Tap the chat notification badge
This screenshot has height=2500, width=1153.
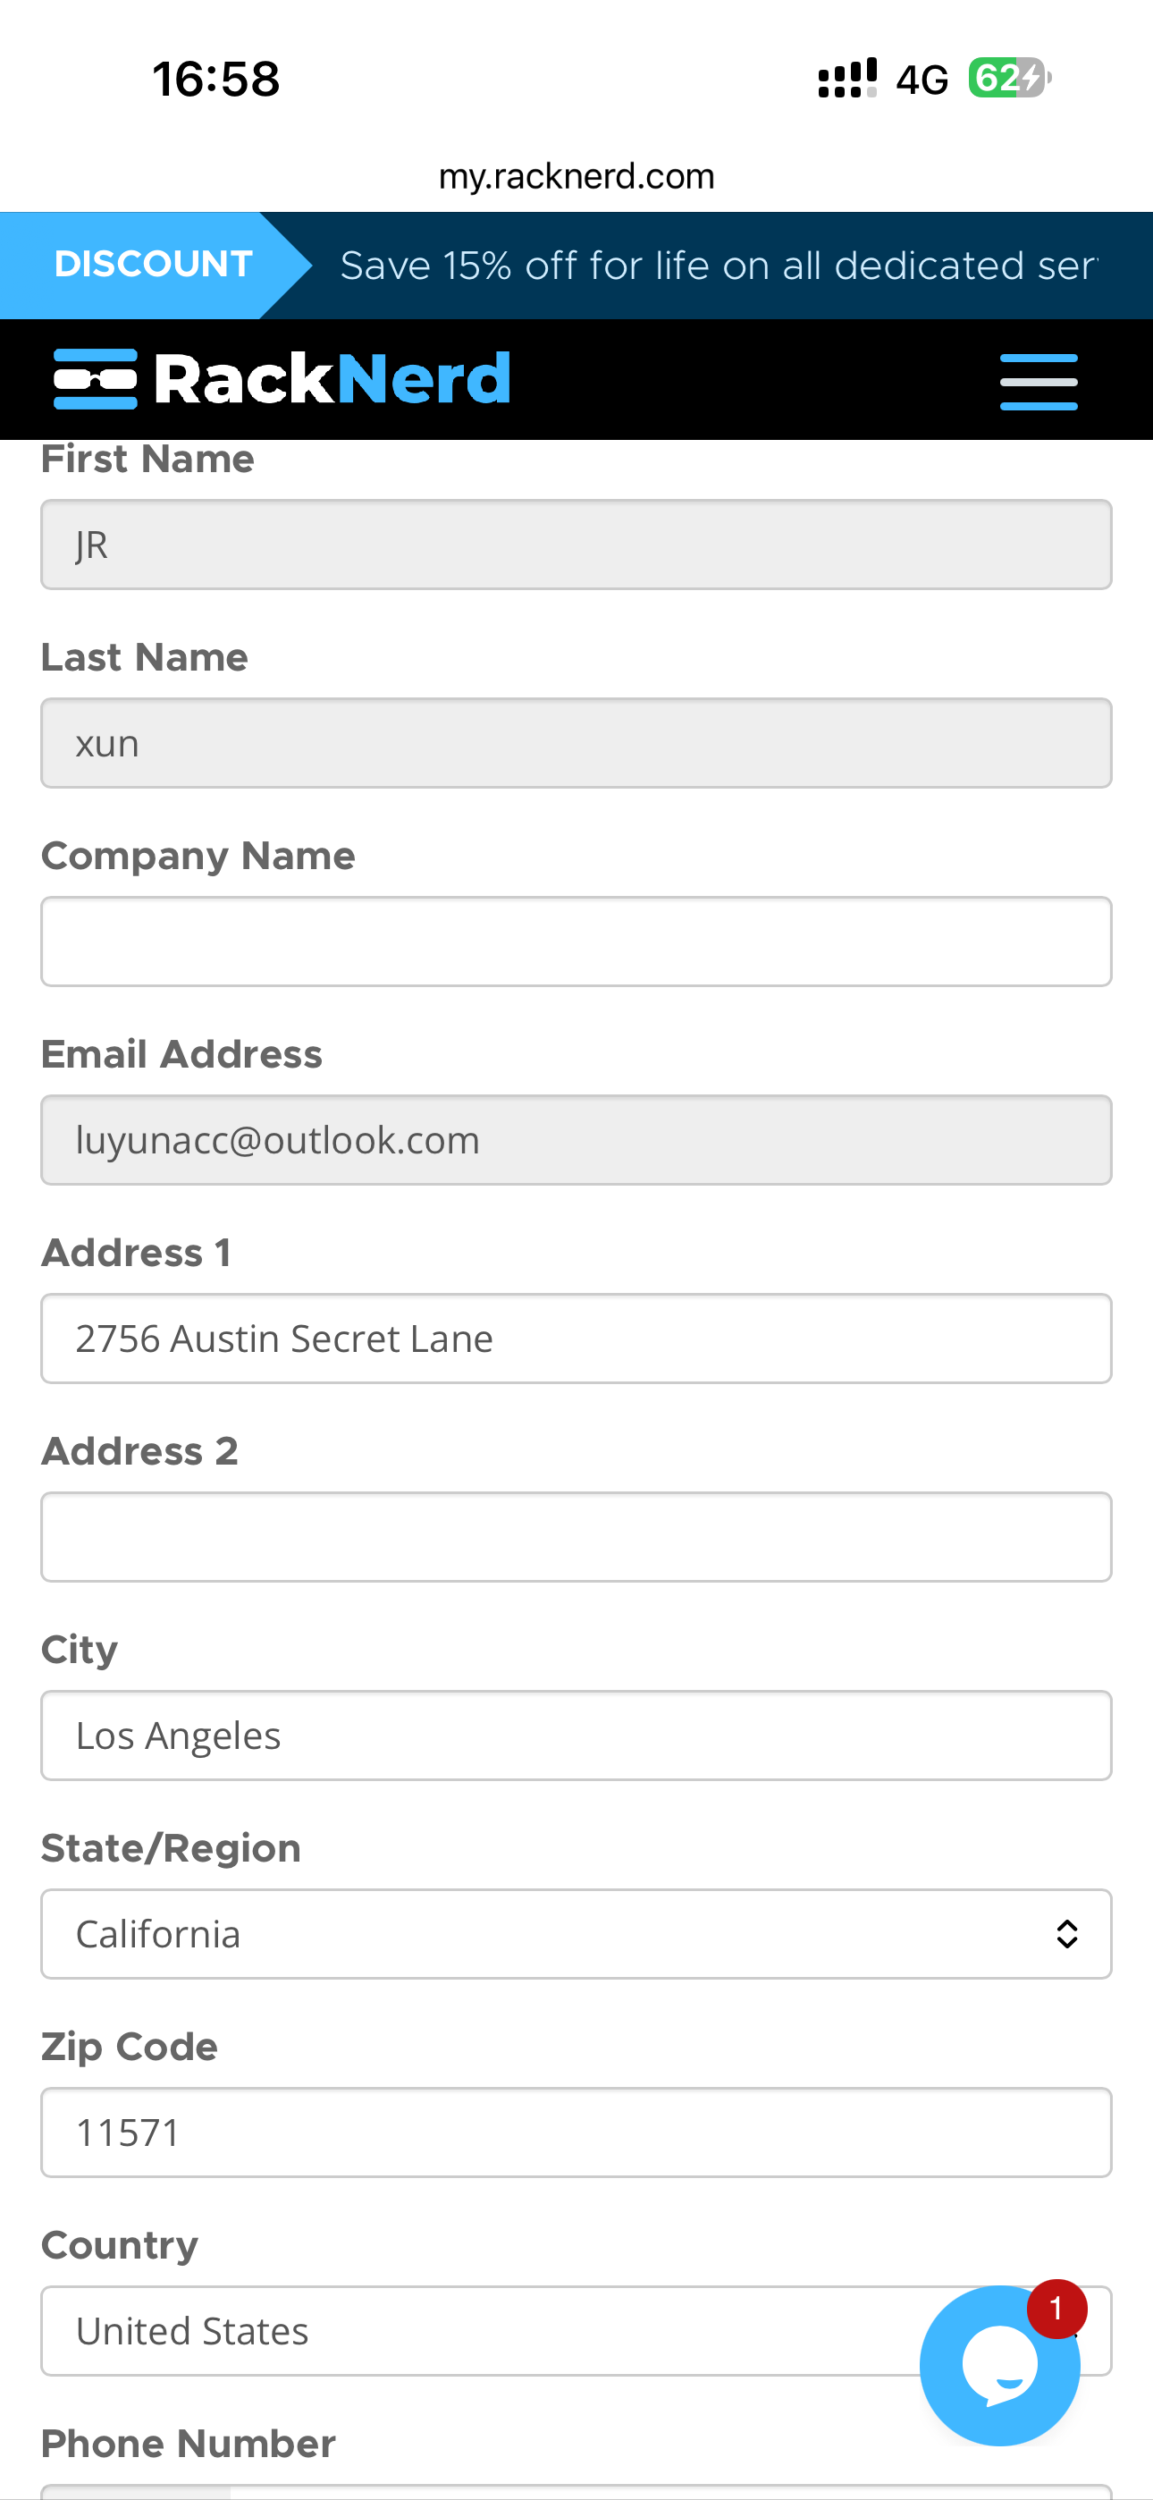[1056, 2309]
